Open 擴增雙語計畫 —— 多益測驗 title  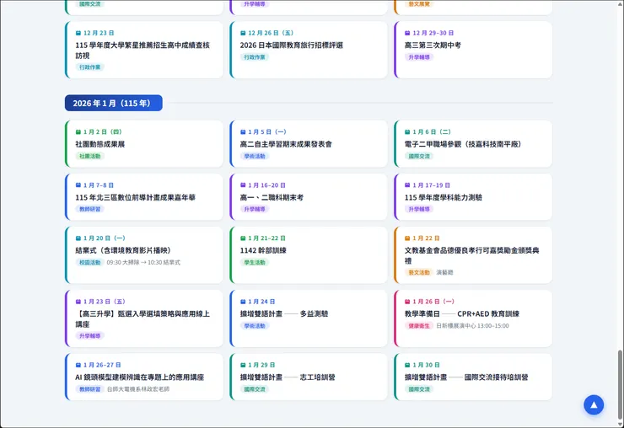tap(284, 314)
